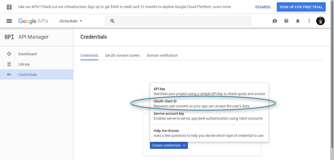Click SIGN UP FOR FREE TRIAL button

click(301, 7)
